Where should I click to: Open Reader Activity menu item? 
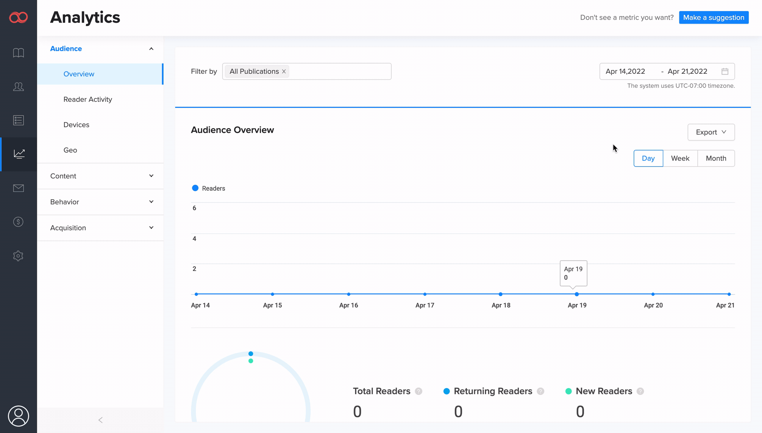(x=88, y=99)
